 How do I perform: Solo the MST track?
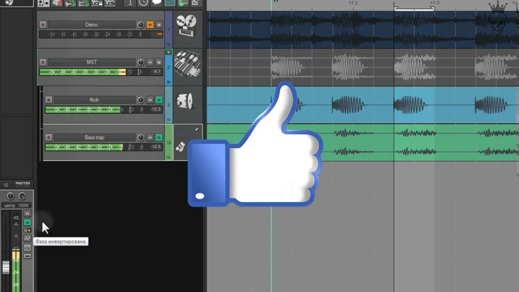click(159, 62)
